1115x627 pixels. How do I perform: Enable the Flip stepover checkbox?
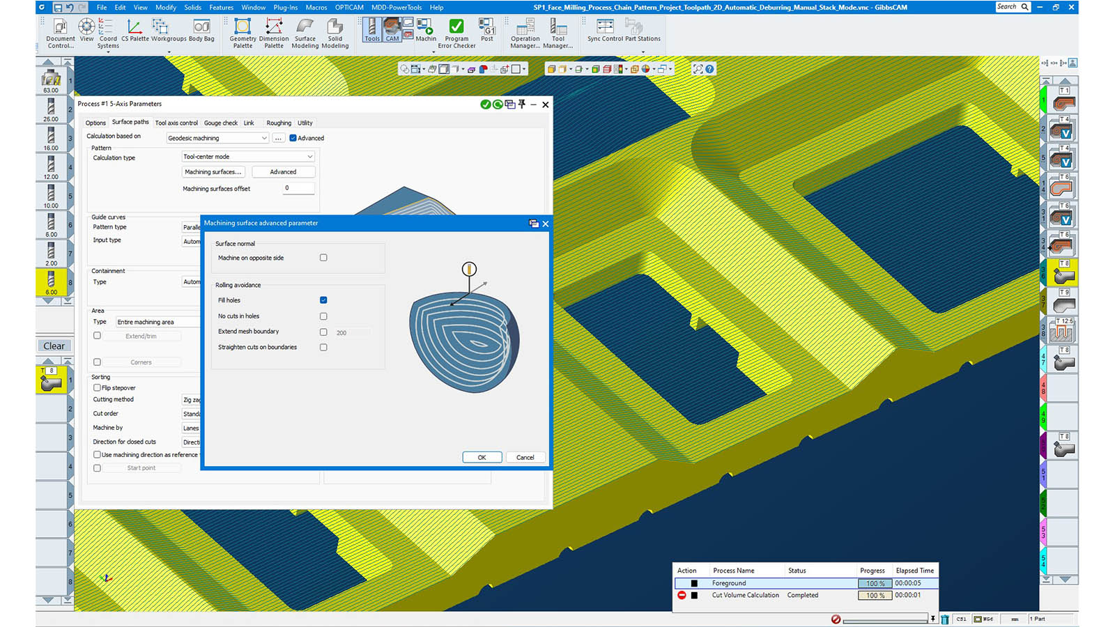pos(97,387)
